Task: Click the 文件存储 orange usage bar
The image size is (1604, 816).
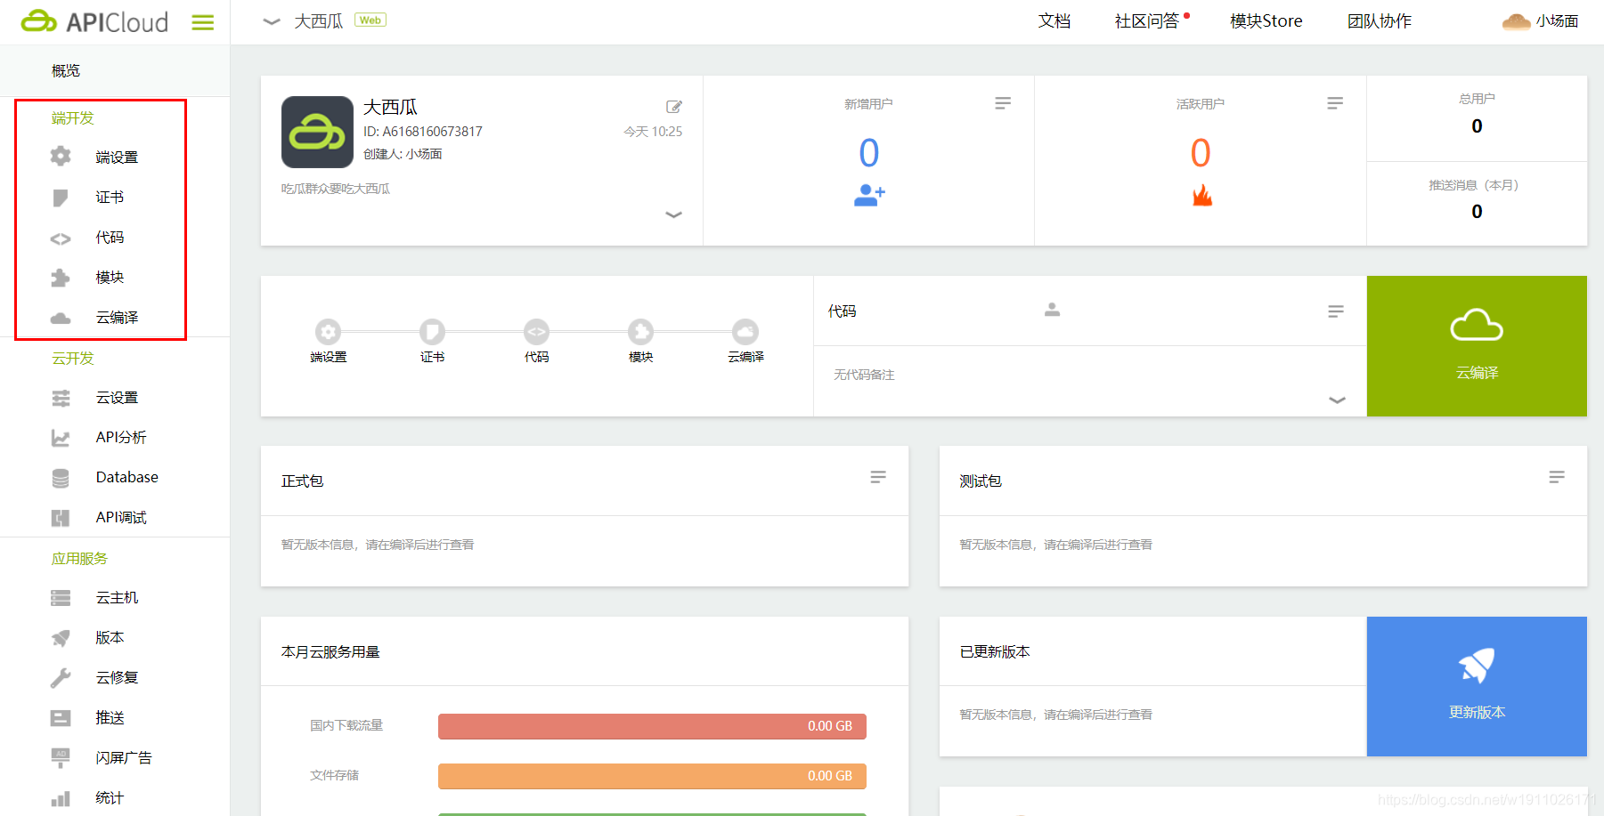Action: point(652,776)
